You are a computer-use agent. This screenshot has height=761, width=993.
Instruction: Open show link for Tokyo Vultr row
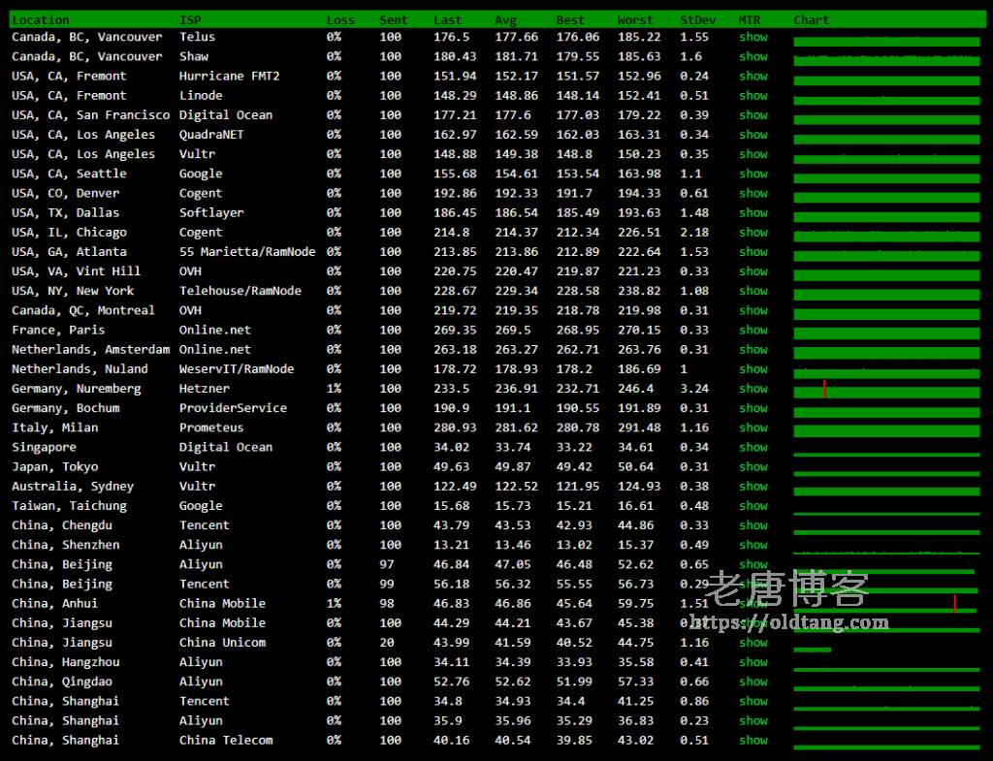753,466
